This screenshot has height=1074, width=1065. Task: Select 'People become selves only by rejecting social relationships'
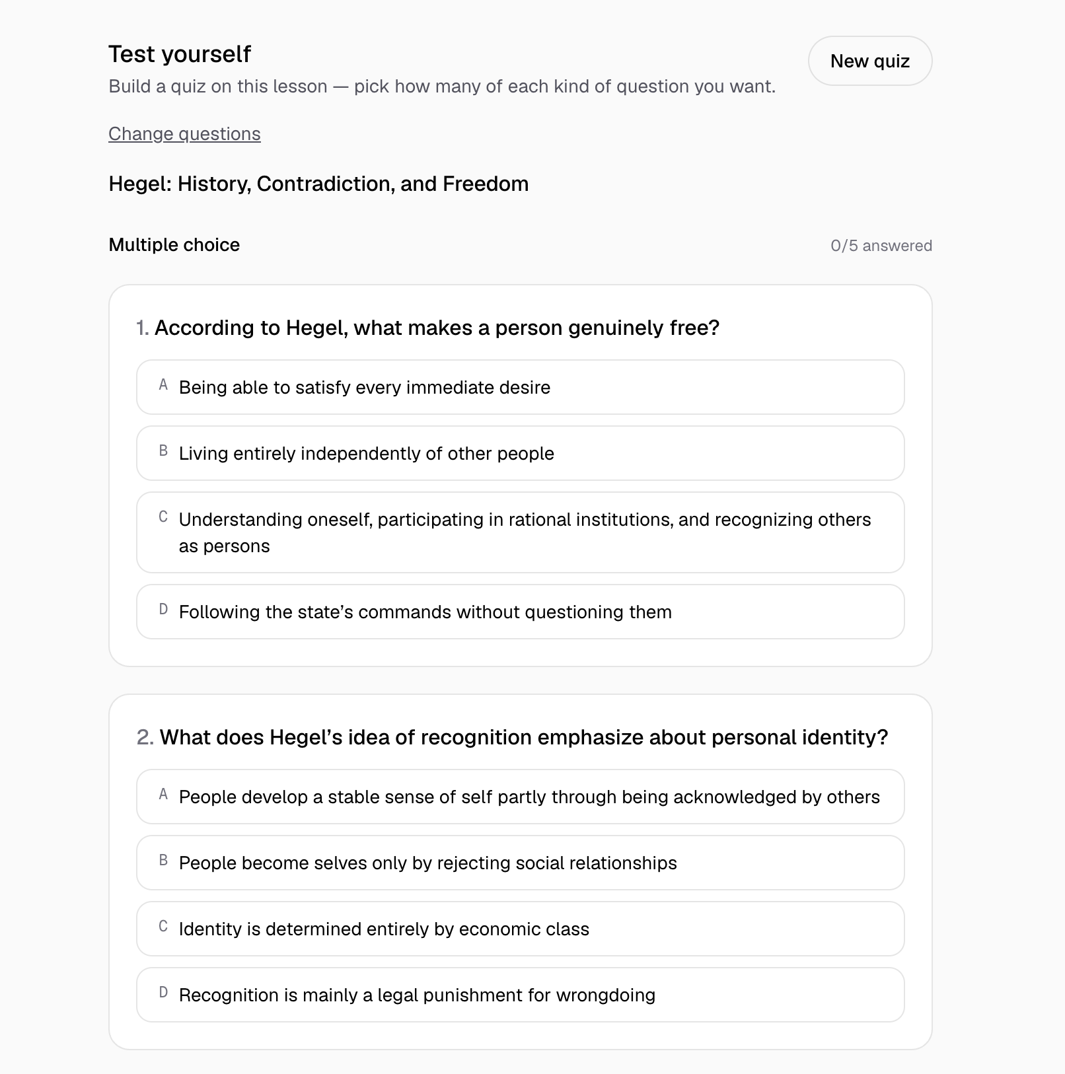pos(520,863)
